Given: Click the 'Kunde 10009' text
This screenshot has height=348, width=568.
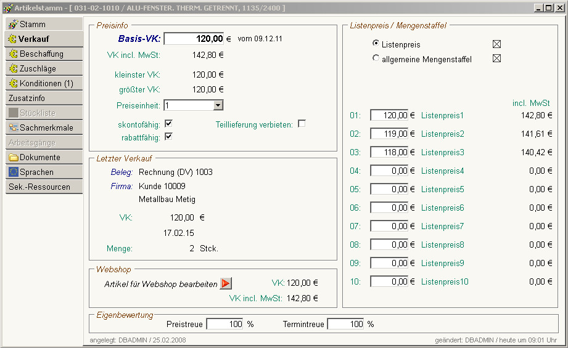Looking at the screenshot, I should pyautogui.click(x=162, y=186).
